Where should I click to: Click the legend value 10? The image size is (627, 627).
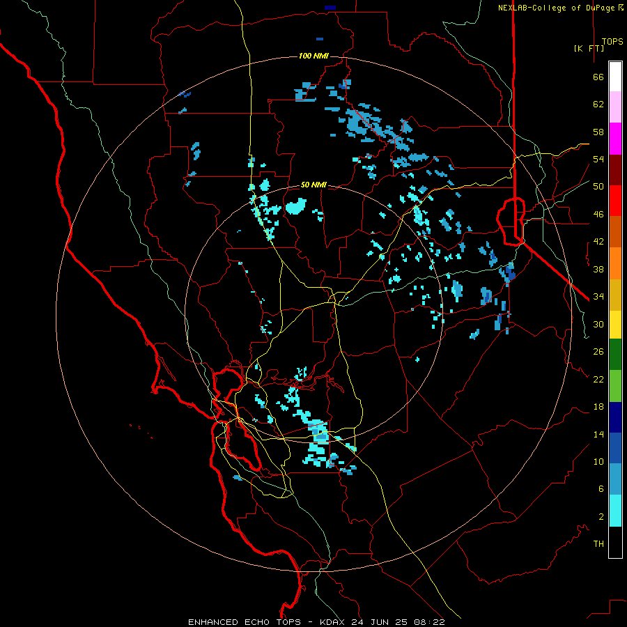coord(598,461)
